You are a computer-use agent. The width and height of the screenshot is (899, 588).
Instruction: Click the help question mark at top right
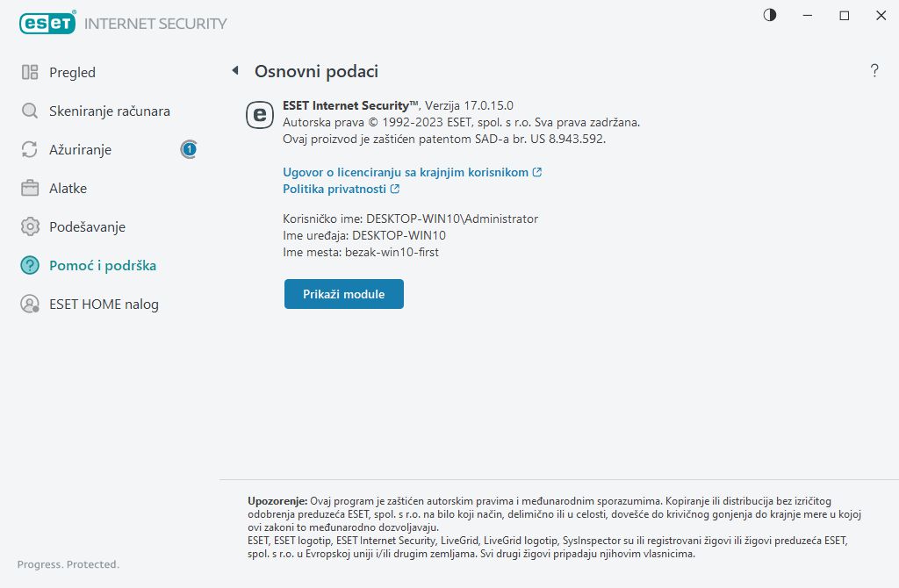coord(874,71)
